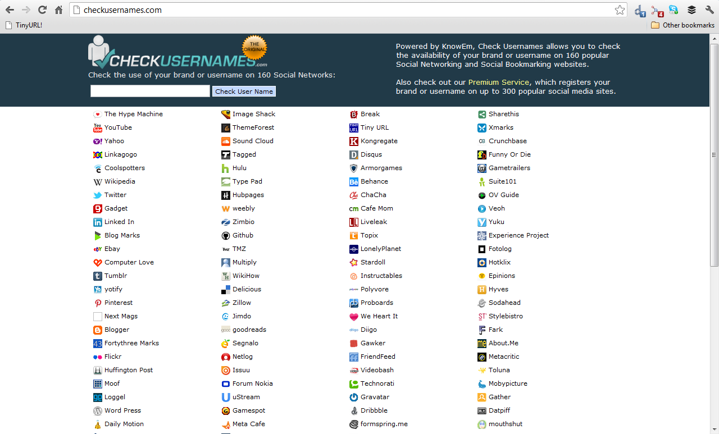719x434 pixels.
Task: Open the Skype browser extension
Action: click(x=674, y=10)
